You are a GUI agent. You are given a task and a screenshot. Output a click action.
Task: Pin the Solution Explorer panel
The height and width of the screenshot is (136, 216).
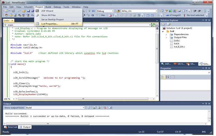click(x=206, y=20)
